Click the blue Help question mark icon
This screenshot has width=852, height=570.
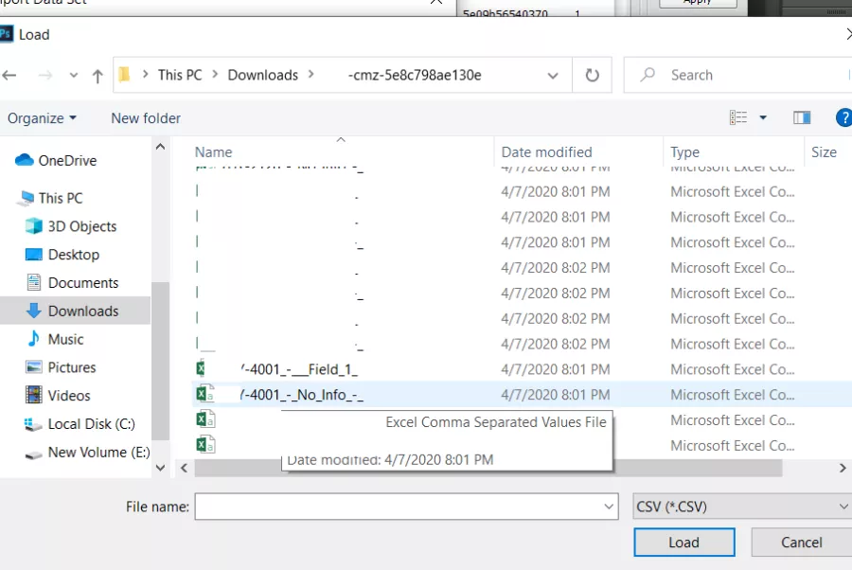(843, 118)
